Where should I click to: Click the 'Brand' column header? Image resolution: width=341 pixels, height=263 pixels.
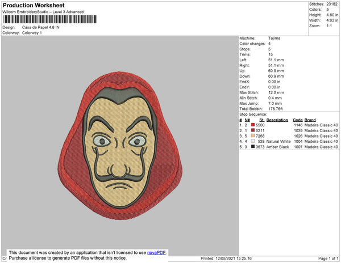310,120
